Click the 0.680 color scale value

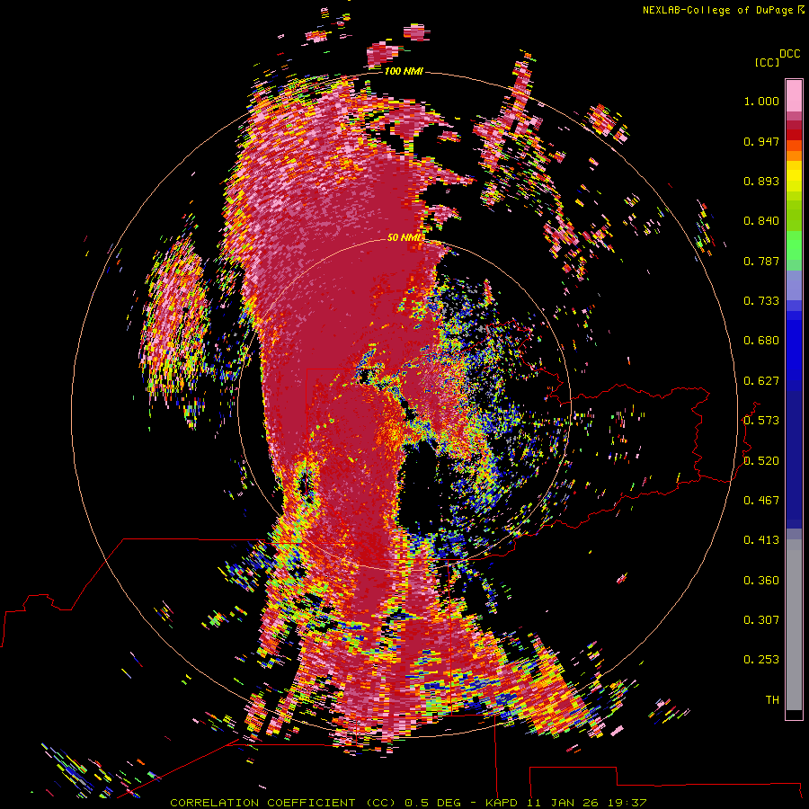(761, 341)
